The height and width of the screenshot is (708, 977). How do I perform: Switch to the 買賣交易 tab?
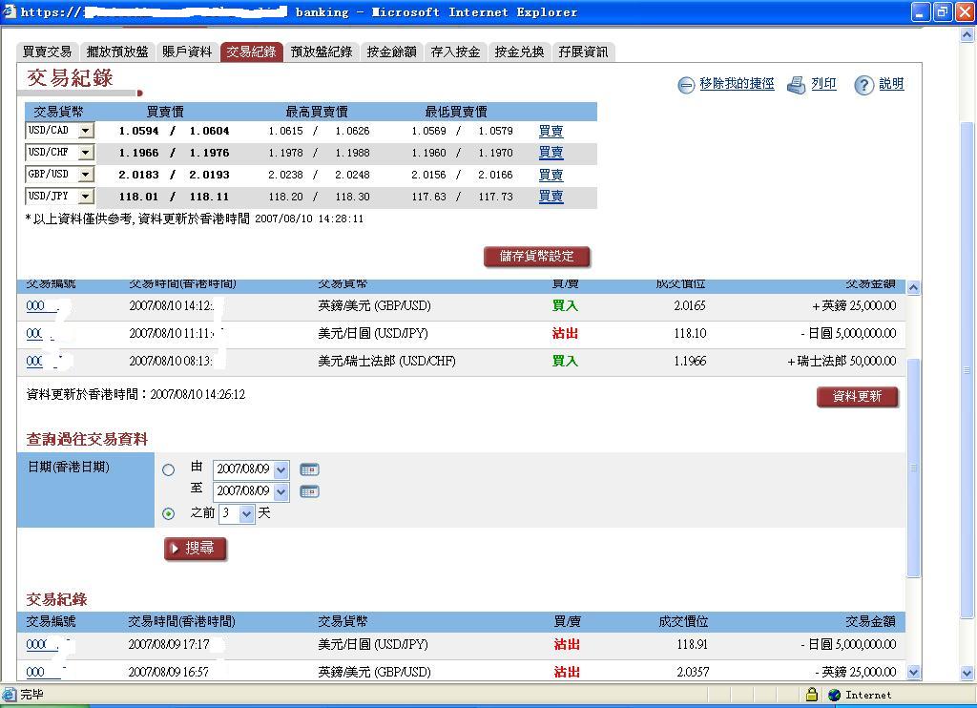click(48, 52)
